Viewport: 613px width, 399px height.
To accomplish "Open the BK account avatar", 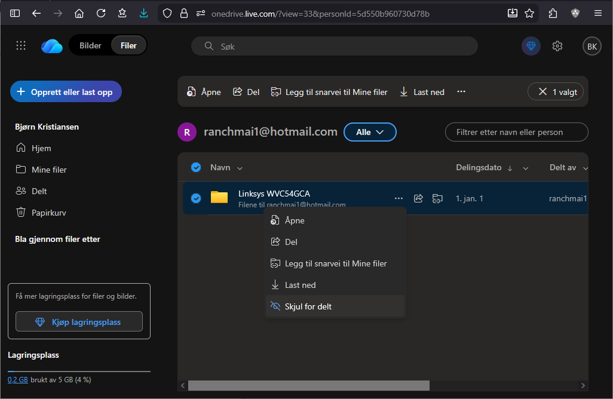I will [592, 46].
